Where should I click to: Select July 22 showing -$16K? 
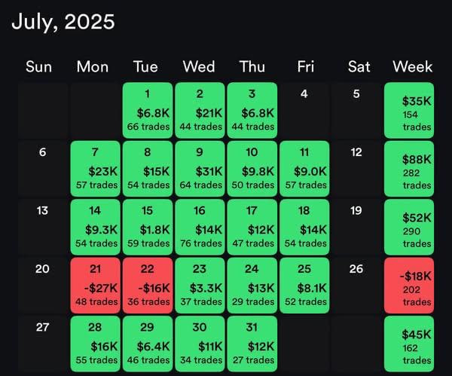(x=146, y=286)
